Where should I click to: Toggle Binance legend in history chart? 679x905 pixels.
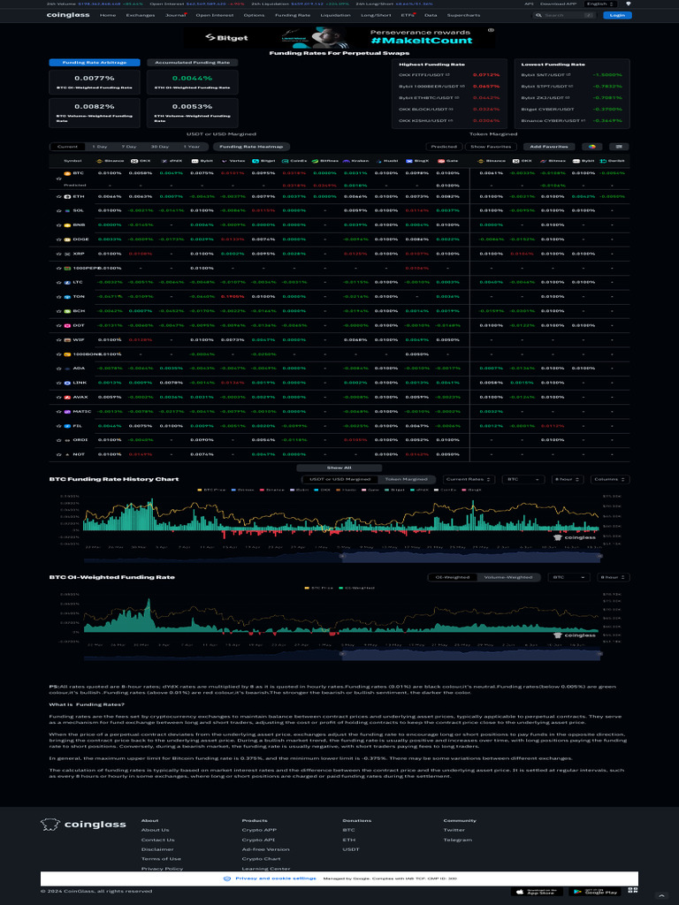(272, 490)
